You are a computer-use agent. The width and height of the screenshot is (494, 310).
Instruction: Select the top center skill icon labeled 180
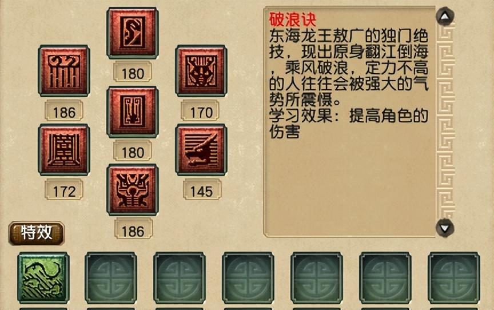coord(132,33)
